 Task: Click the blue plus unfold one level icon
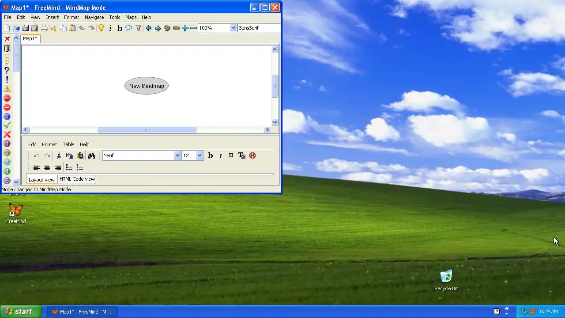(185, 28)
